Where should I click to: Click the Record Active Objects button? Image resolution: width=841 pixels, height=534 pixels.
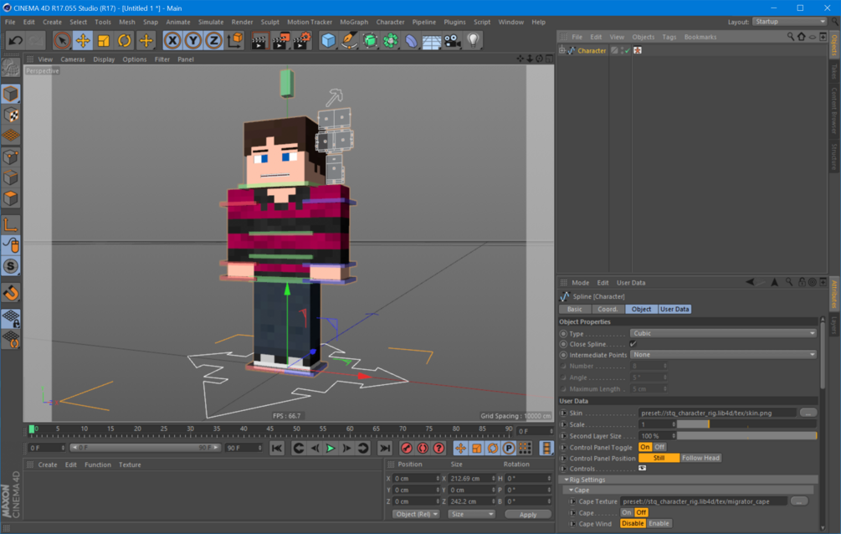[x=407, y=448]
